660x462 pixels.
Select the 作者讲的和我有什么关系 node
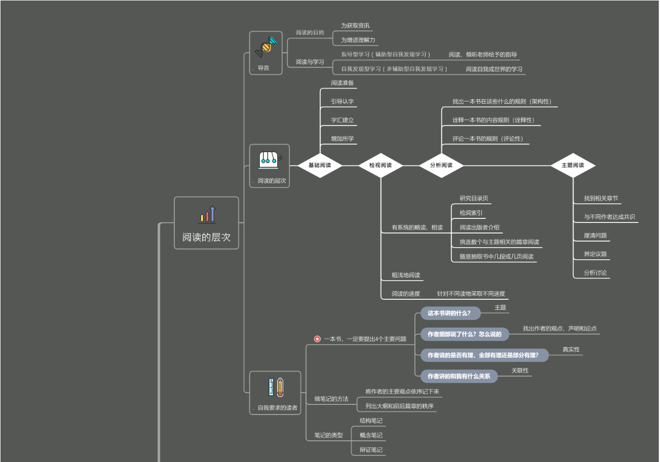(x=459, y=376)
